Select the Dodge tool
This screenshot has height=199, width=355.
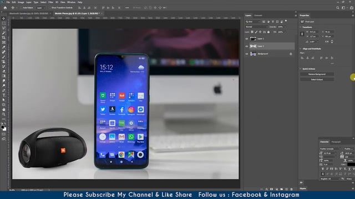coord(4,86)
